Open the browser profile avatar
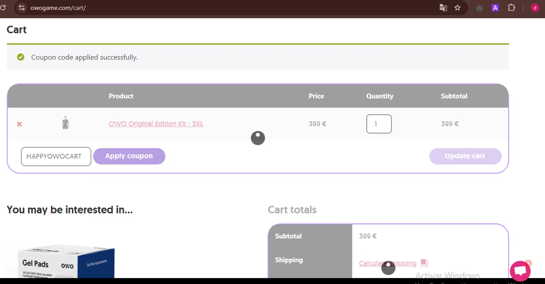This screenshot has height=284, width=545. coord(535,8)
